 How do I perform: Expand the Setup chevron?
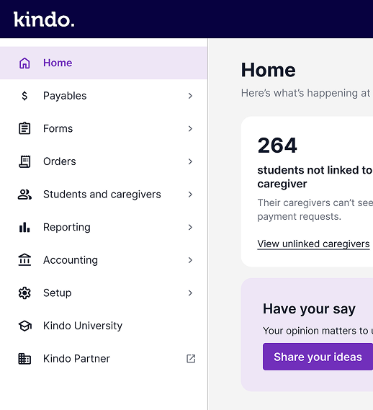[190, 293]
